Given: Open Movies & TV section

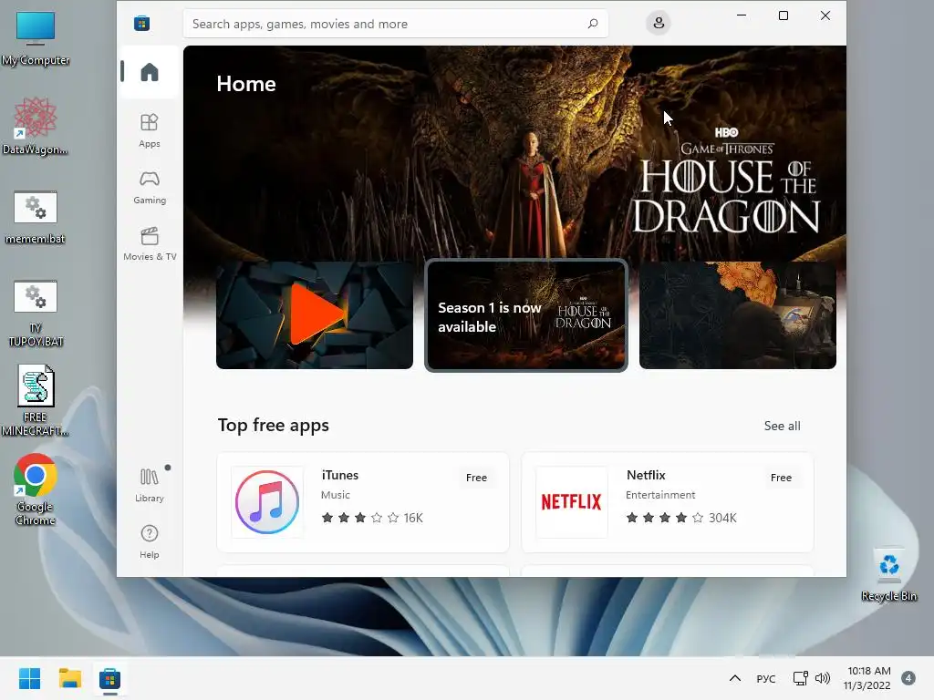Looking at the screenshot, I should [x=150, y=243].
